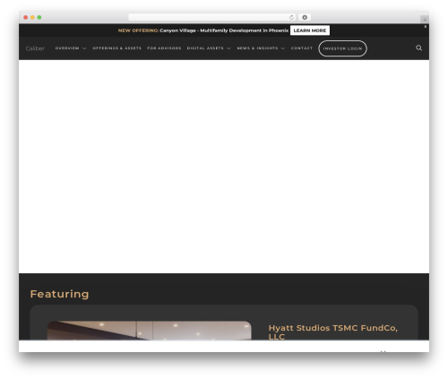448x379 pixels.
Task: Click the Investor Login button
Action: point(342,48)
